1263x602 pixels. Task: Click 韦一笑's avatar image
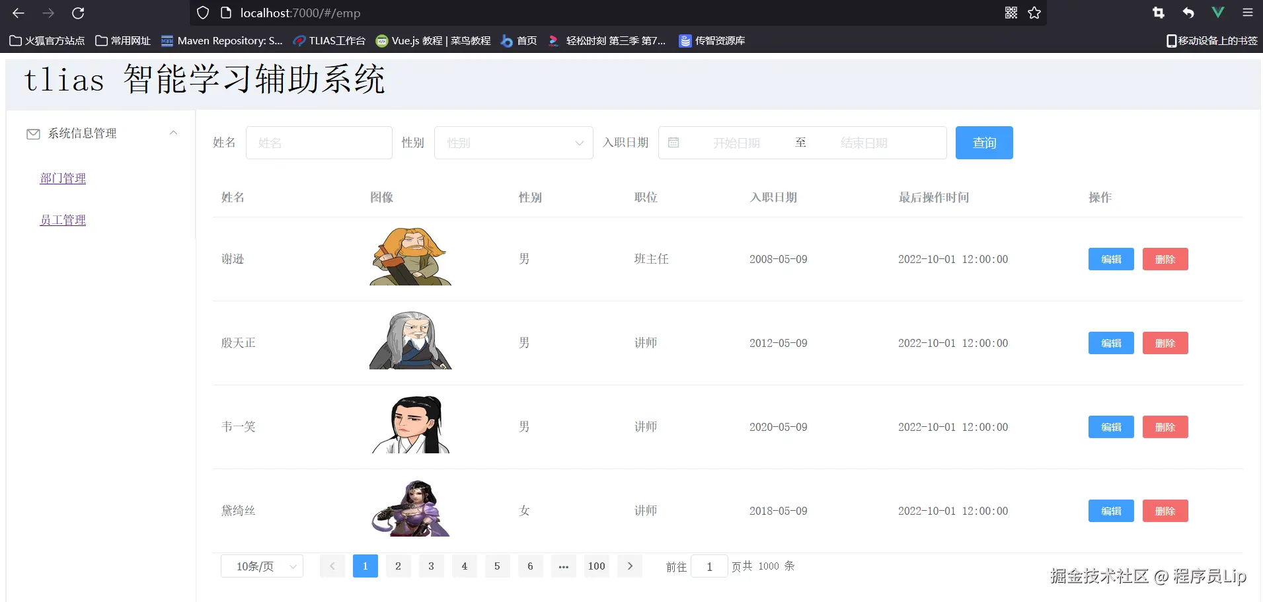pyautogui.click(x=410, y=424)
